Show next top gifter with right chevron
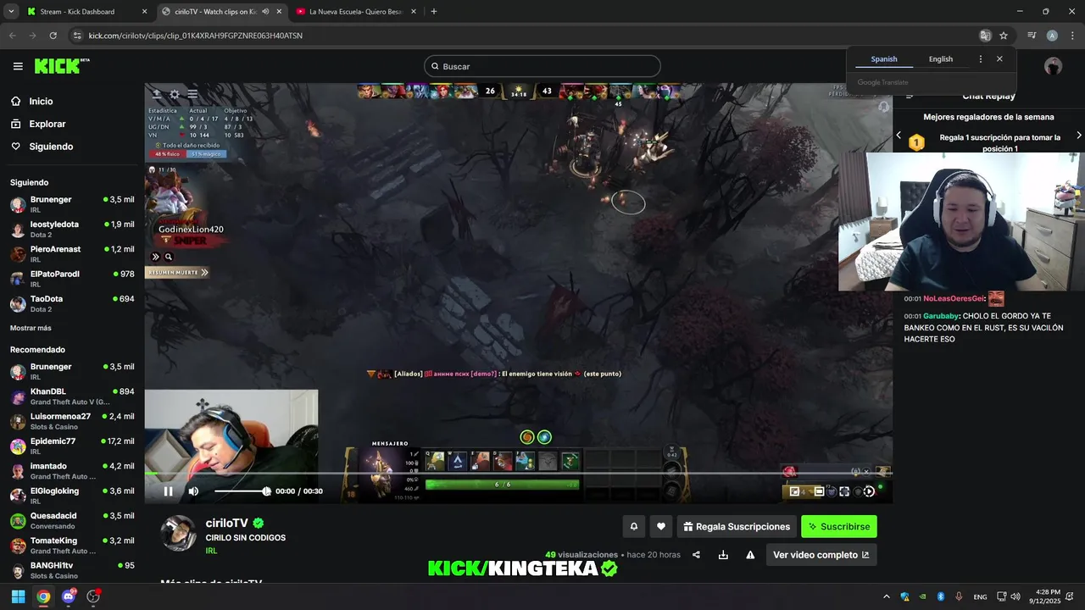Image resolution: width=1085 pixels, height=610 pixels. [1078, 136]
